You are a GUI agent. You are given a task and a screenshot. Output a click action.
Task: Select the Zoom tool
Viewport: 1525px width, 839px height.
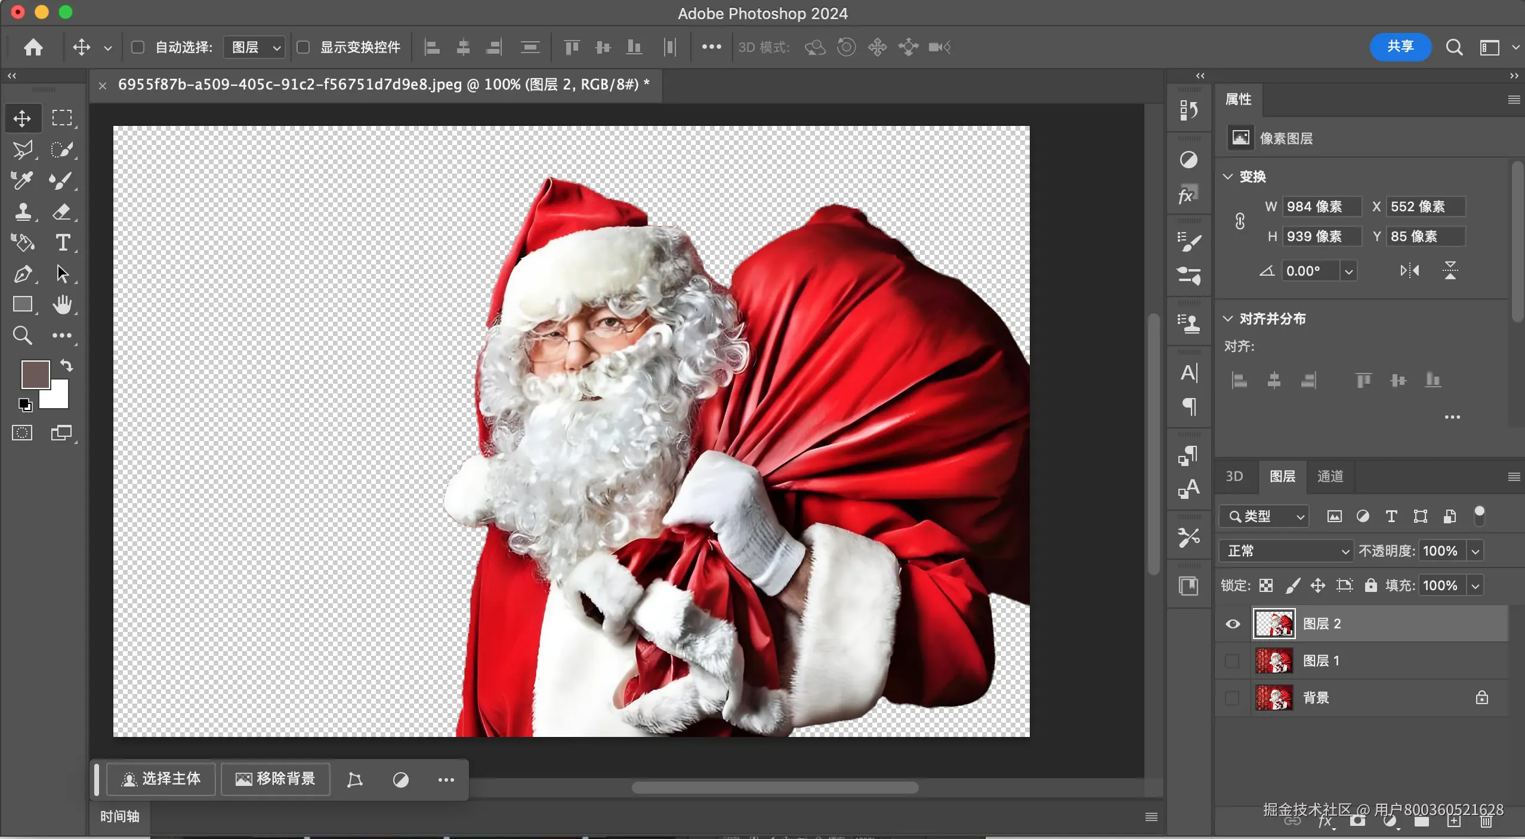22,335
